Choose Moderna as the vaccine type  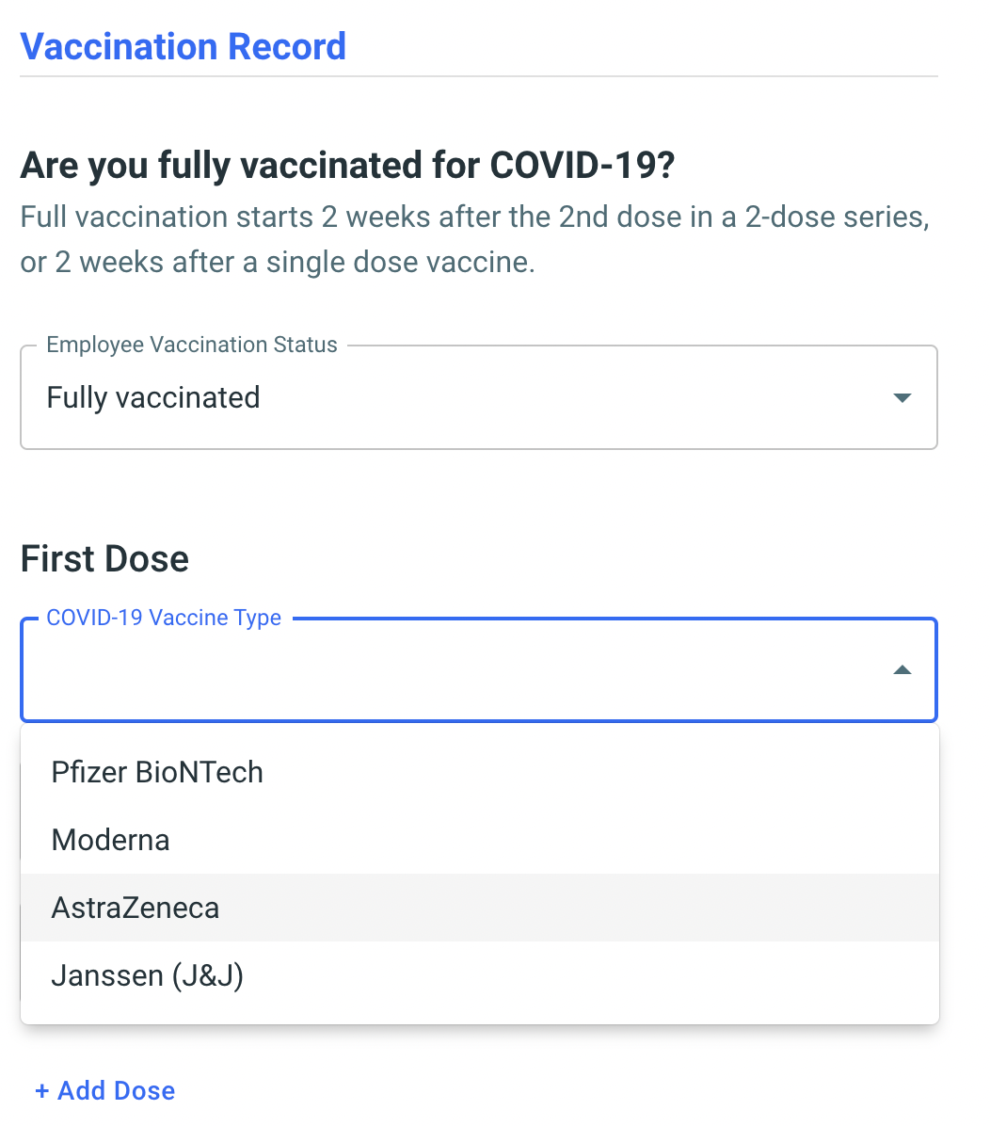pos(111,840)
